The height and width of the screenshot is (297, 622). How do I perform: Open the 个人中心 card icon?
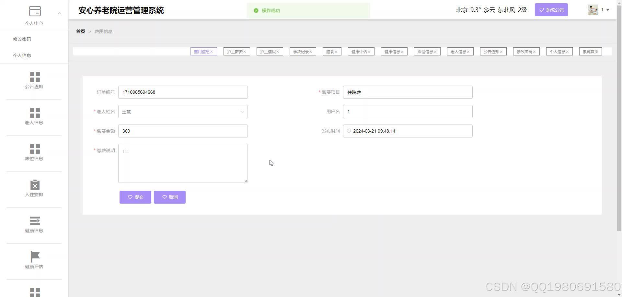(x=35, y=11)
